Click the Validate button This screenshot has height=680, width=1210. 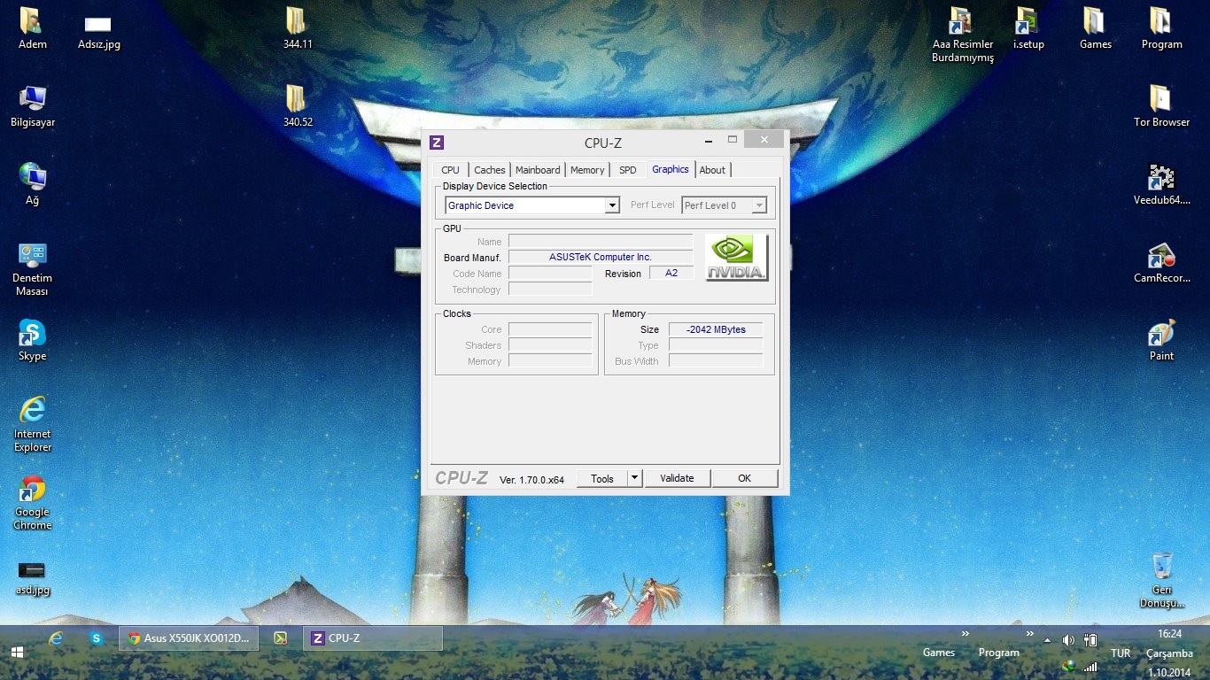[677, 478]
